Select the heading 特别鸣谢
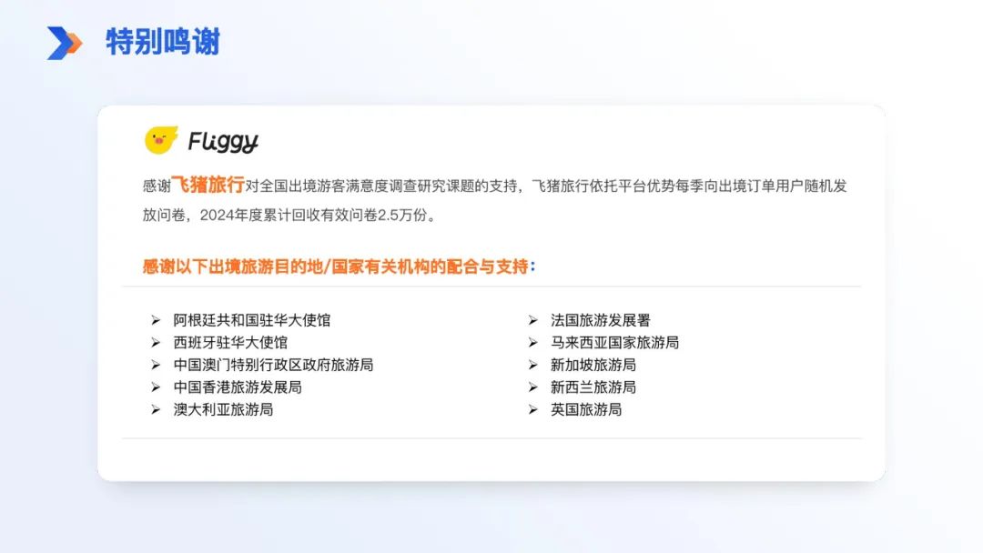 click(x=163, y=43)
